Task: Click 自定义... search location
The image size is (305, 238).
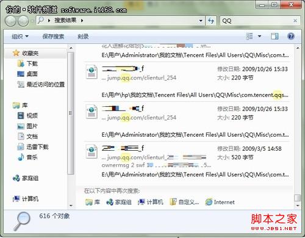Action: (x=184, y=202)
